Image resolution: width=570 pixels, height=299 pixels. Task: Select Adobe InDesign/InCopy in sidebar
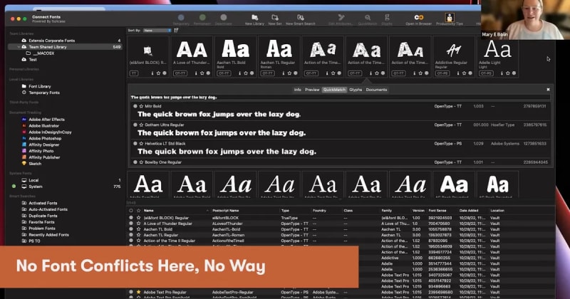[x=50, y=132]
